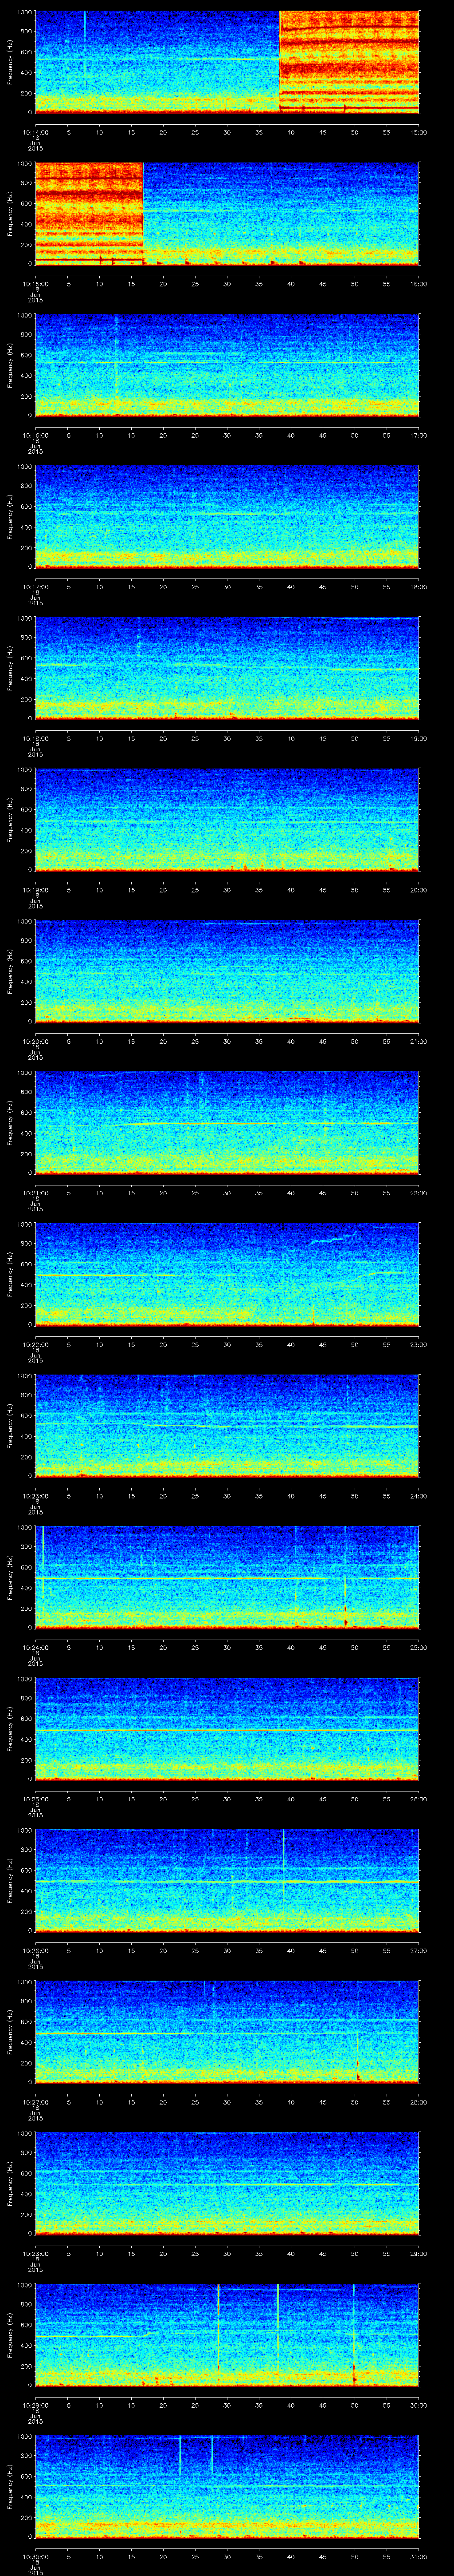The height and width of the screenshot is (2576, 454).
Task: Click the spectrogram panel starting at 10:23:00
Action: pyautogui.click(x=227, y=1426)
